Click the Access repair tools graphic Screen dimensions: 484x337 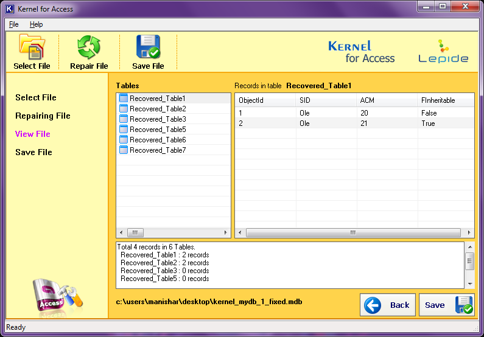[x=58, y=297]
